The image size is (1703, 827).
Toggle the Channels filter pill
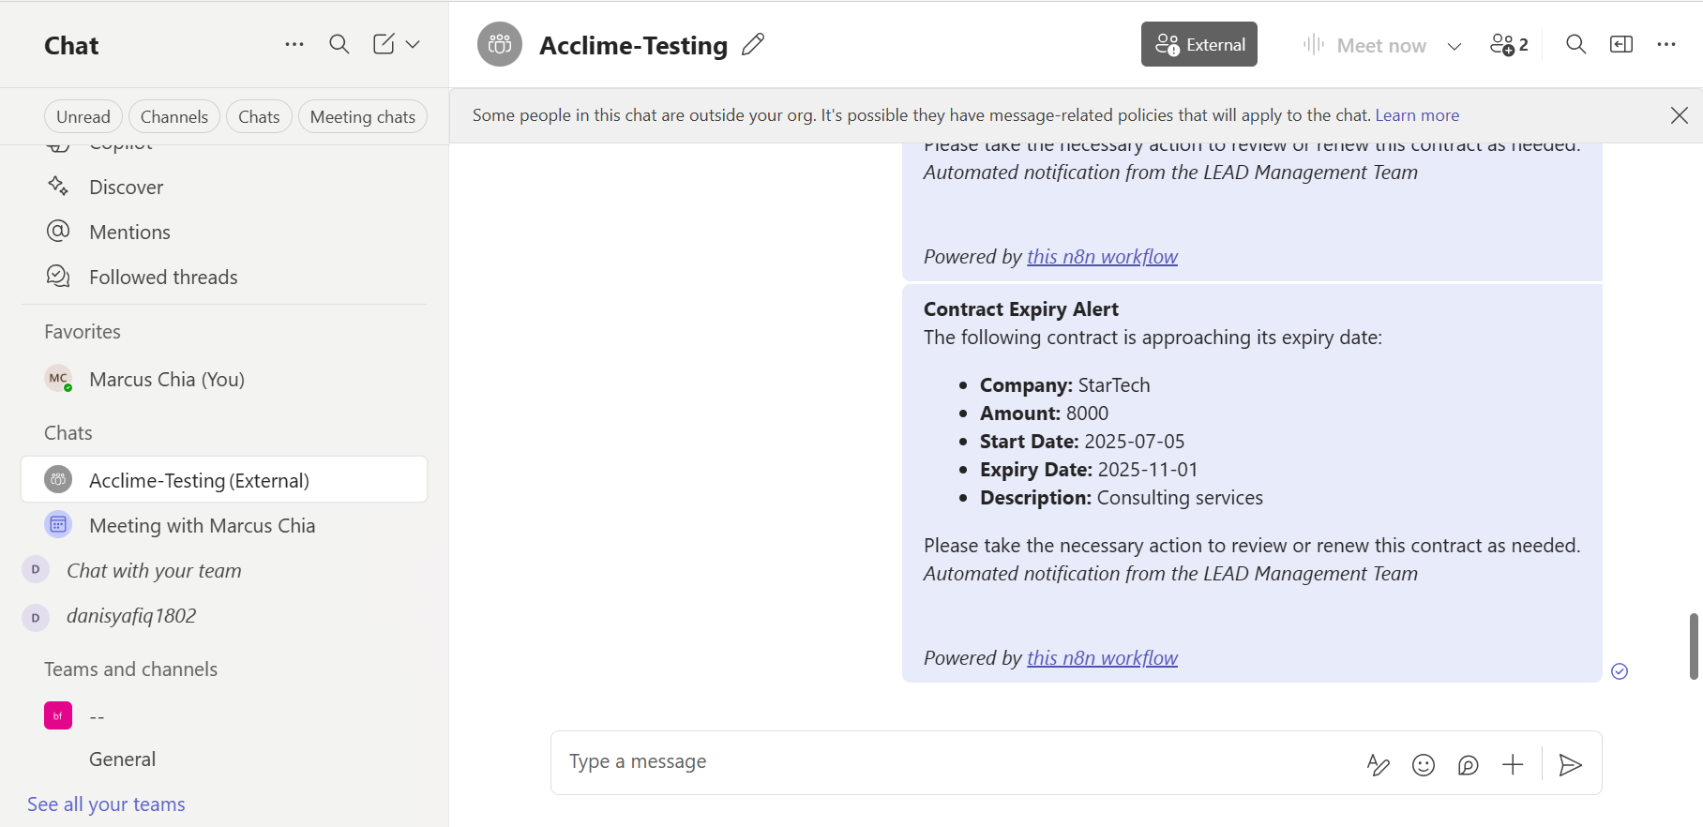(x=174, y=117)
